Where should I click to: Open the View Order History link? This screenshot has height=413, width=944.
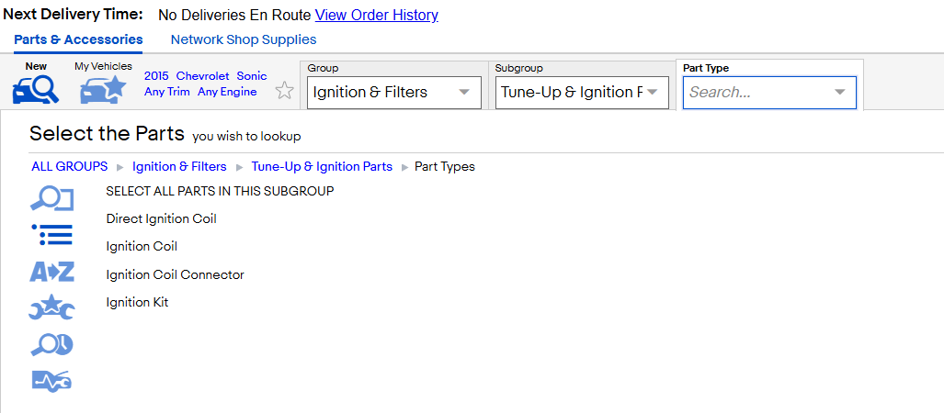point(376,15)
